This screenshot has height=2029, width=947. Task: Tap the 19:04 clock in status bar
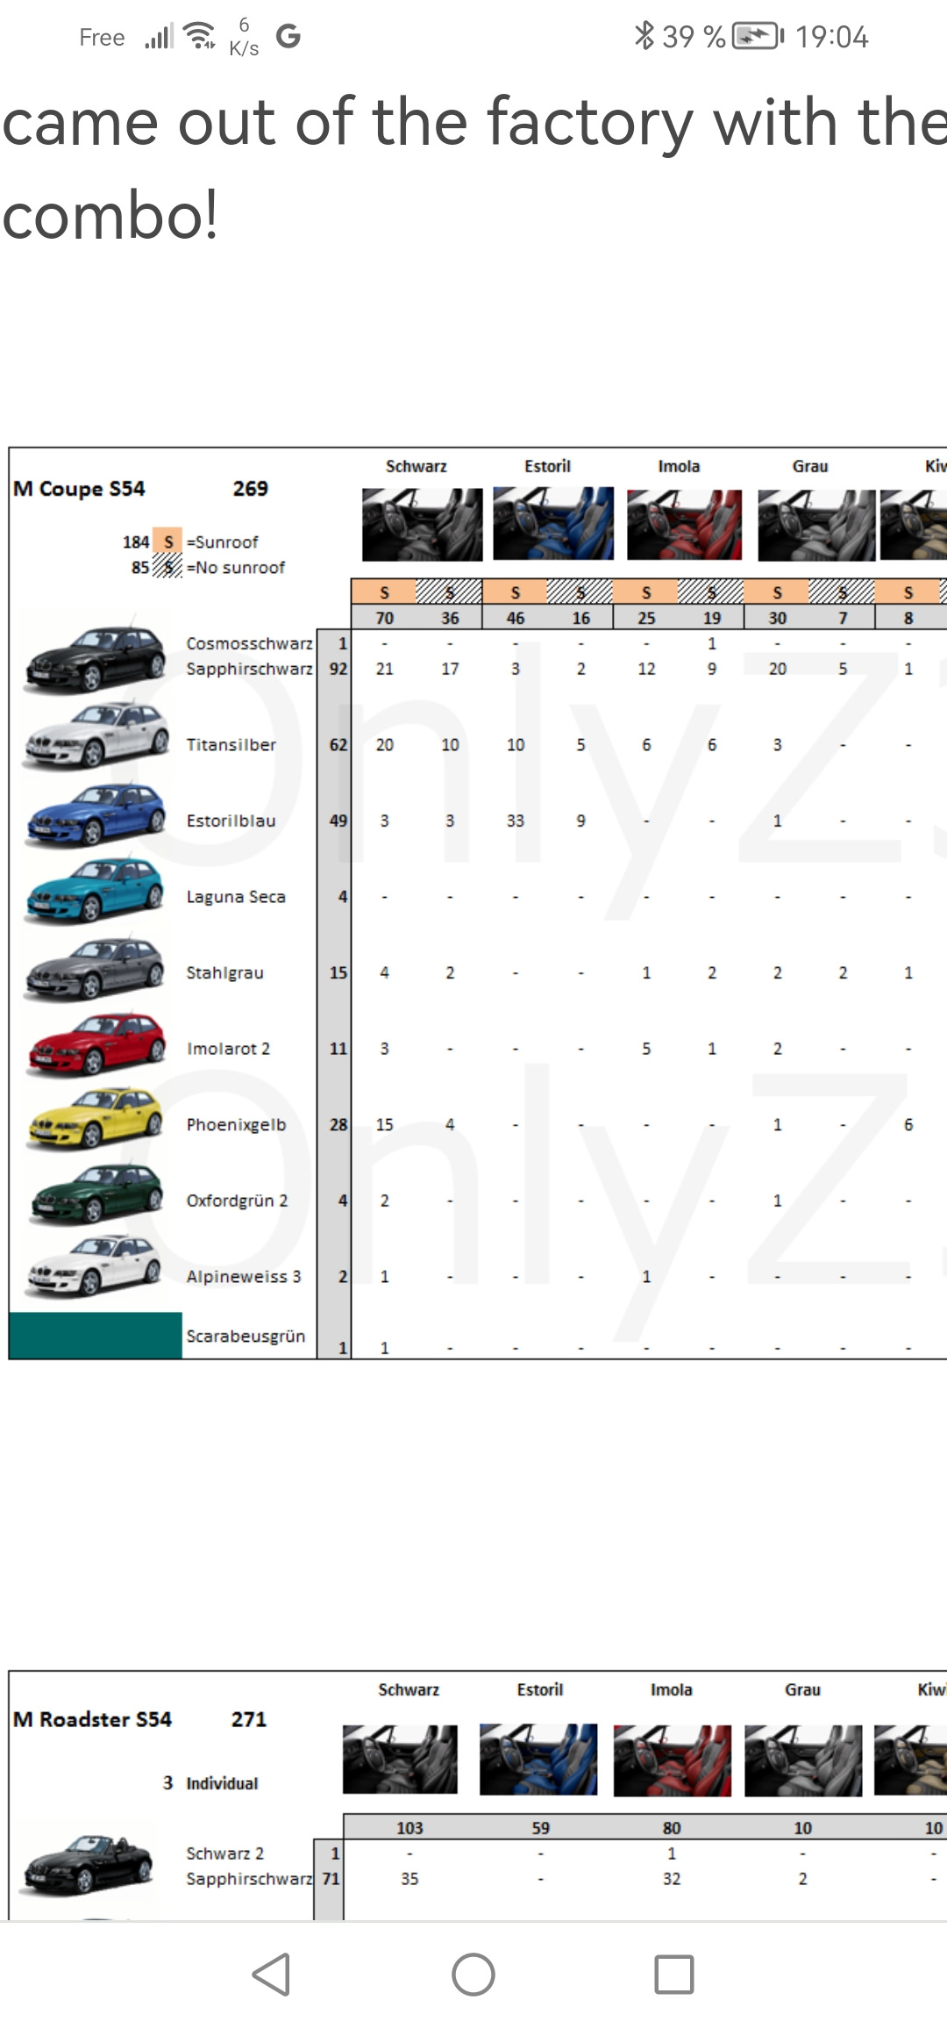tap(832, 36)
